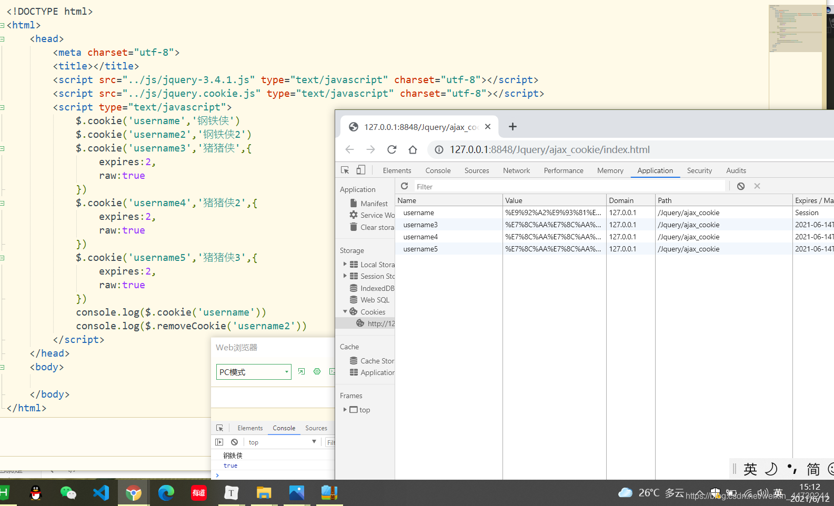Click the open-in-external-browser icon beside PC模式
Viewport: 834px width, 506px height.
pyautogui.click(x=302, y=371)
